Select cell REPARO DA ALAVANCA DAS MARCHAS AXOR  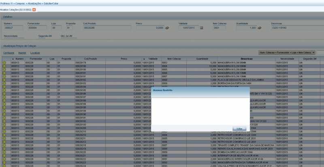click(246, 149)
